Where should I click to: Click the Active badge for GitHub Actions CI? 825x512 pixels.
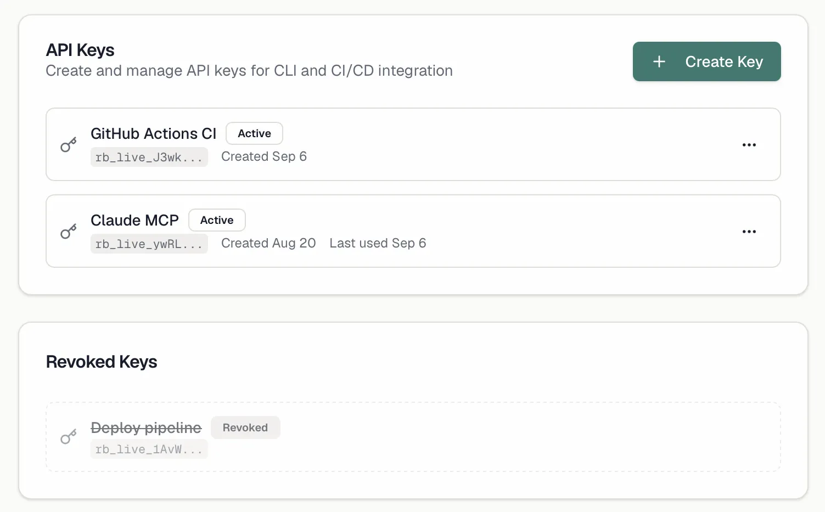coord(254,133)
